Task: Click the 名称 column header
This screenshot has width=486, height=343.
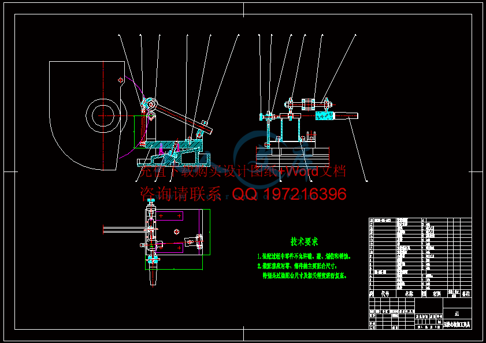Action: pyautogui.click(x=409, y=293)
